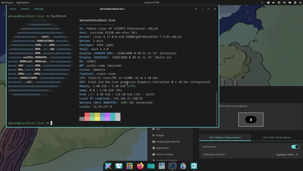Screen dimensions: 303x171
Task: Open the Fichier menu in terminal
Action: (x=13, y=9)
